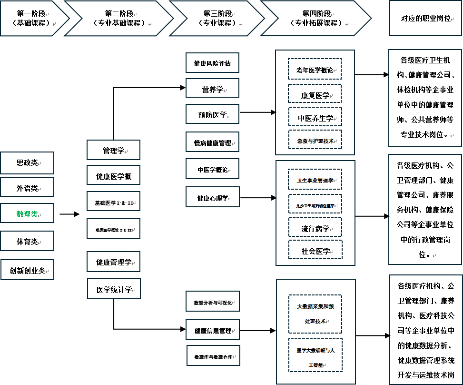The width and height of the screenshot is (463, 385).
Task: Select the empty box directly above 数理类
Action: point(27,187)
